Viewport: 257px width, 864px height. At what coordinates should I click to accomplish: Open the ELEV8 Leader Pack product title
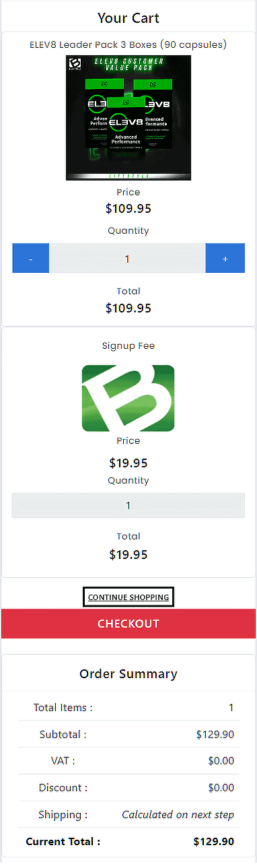(x=128, y=44)
